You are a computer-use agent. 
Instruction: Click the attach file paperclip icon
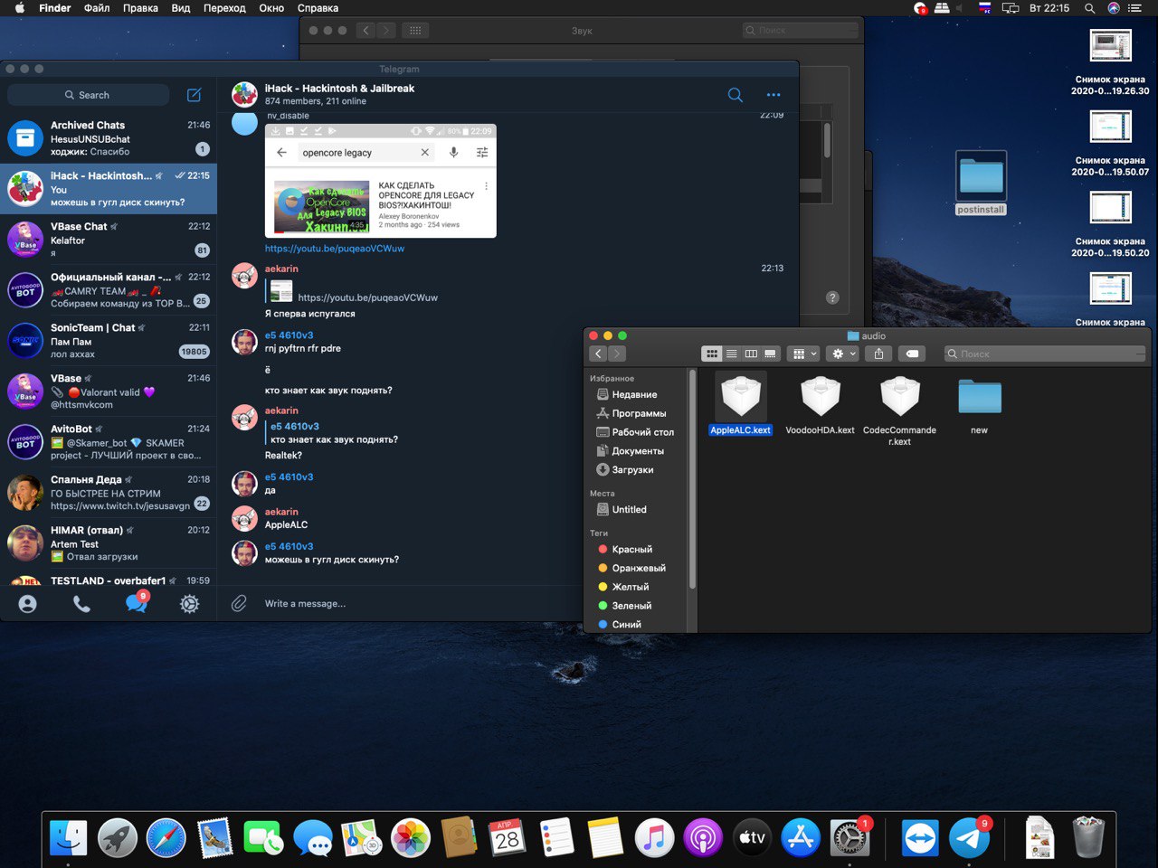(239, 603)
